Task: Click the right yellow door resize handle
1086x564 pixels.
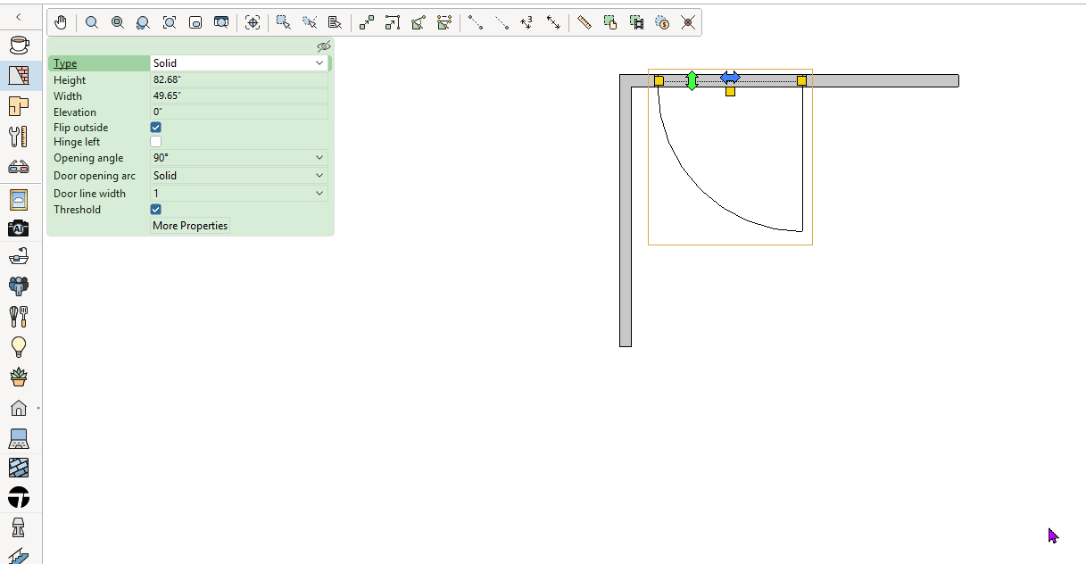Action: (801, 80)
